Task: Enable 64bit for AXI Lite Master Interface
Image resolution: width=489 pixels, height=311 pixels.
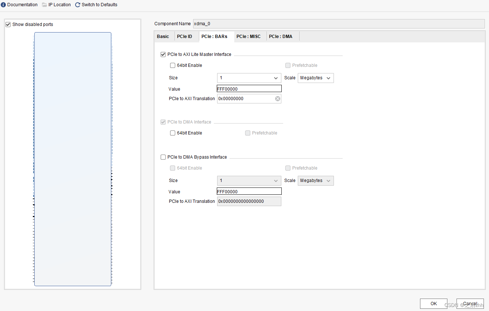Action: [x=173, y=65]
